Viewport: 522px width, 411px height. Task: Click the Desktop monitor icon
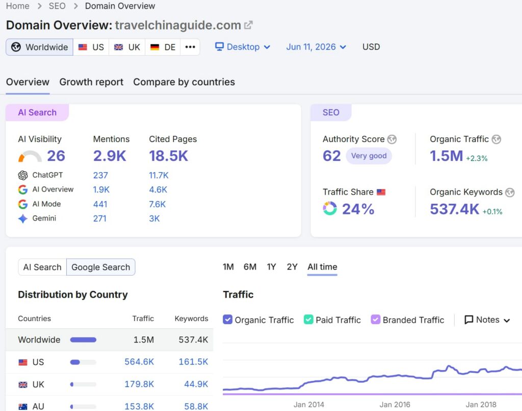coord(219,46)
